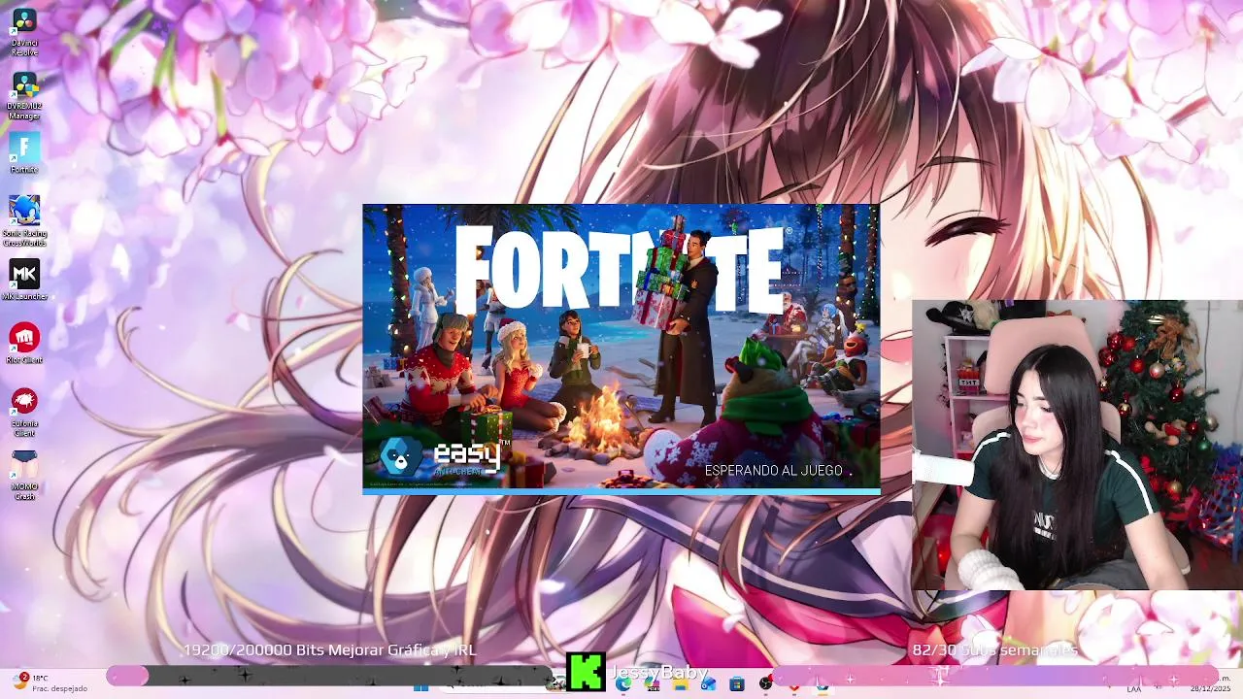Open Microsoft Store from the taskbar

click(x=737, y=684)
